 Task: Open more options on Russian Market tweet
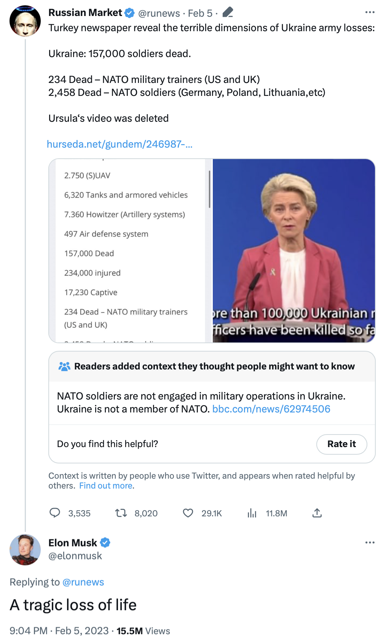[x=370, y=13]
